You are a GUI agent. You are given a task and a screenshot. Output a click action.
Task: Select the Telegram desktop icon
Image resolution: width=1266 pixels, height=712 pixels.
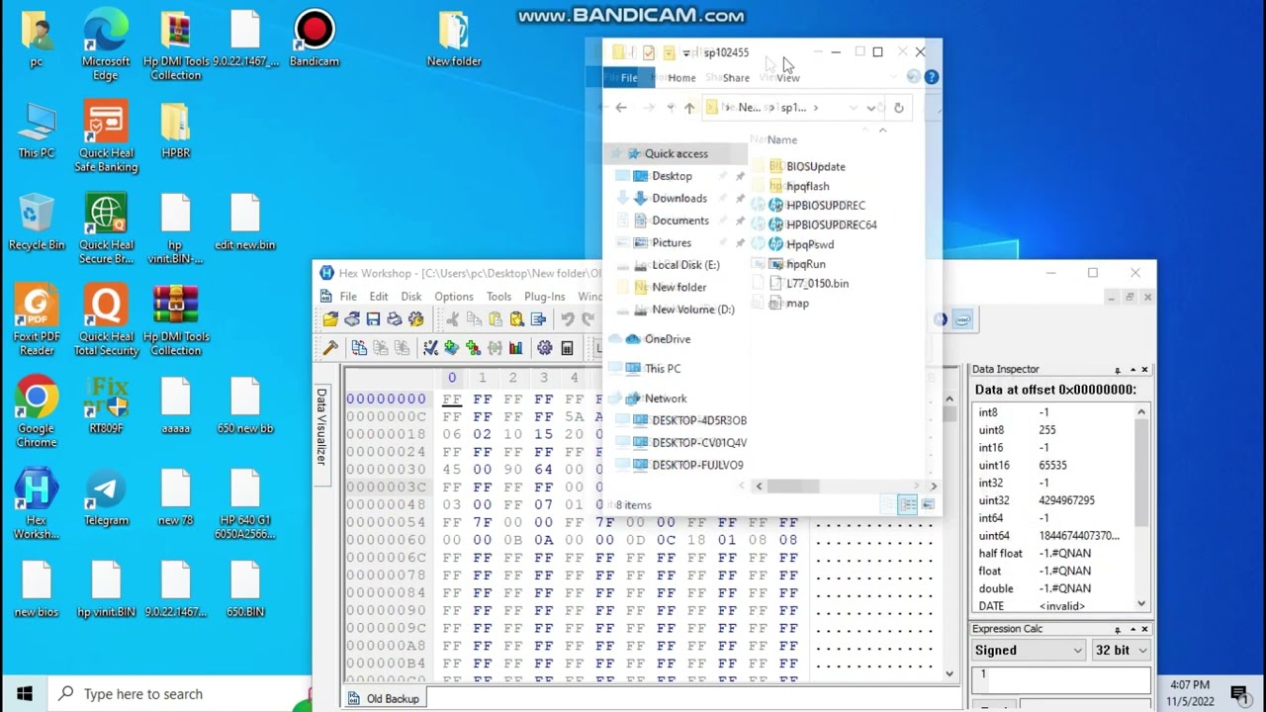(106, 499)
